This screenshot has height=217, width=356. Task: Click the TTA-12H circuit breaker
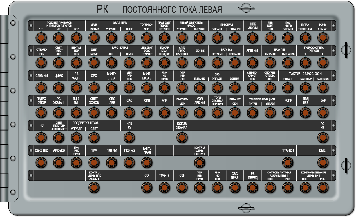coord(287,163)
